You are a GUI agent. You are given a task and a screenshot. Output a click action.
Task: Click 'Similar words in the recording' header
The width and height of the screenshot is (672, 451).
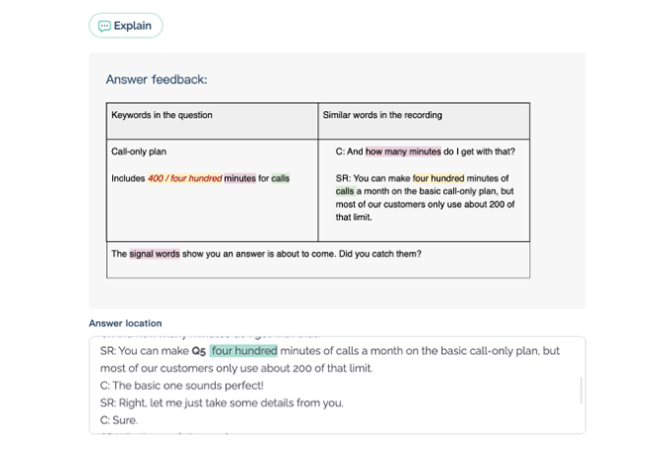click(383, 115)
